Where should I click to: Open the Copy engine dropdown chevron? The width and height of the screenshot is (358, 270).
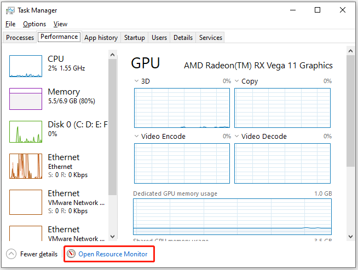237,81
